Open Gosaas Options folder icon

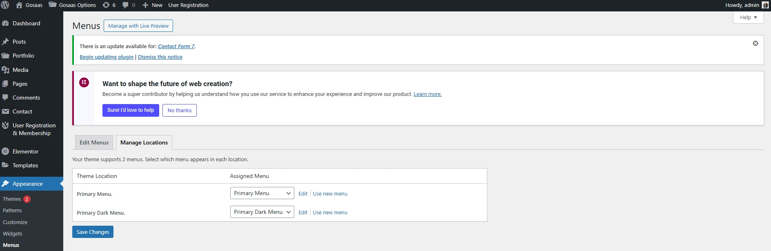point(53,5)
